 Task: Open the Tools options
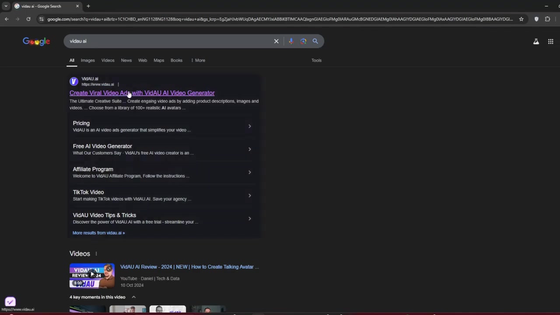click(316, 60)
